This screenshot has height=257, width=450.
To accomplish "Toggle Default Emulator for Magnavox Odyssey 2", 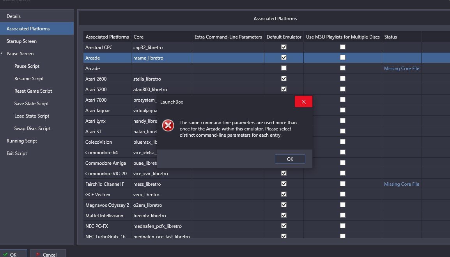I will 284,204.
